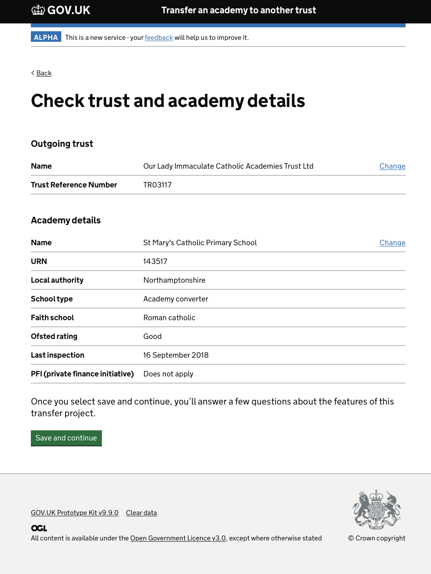Go back using the Back link
This screenshot has width=431, height=574.
44,73
